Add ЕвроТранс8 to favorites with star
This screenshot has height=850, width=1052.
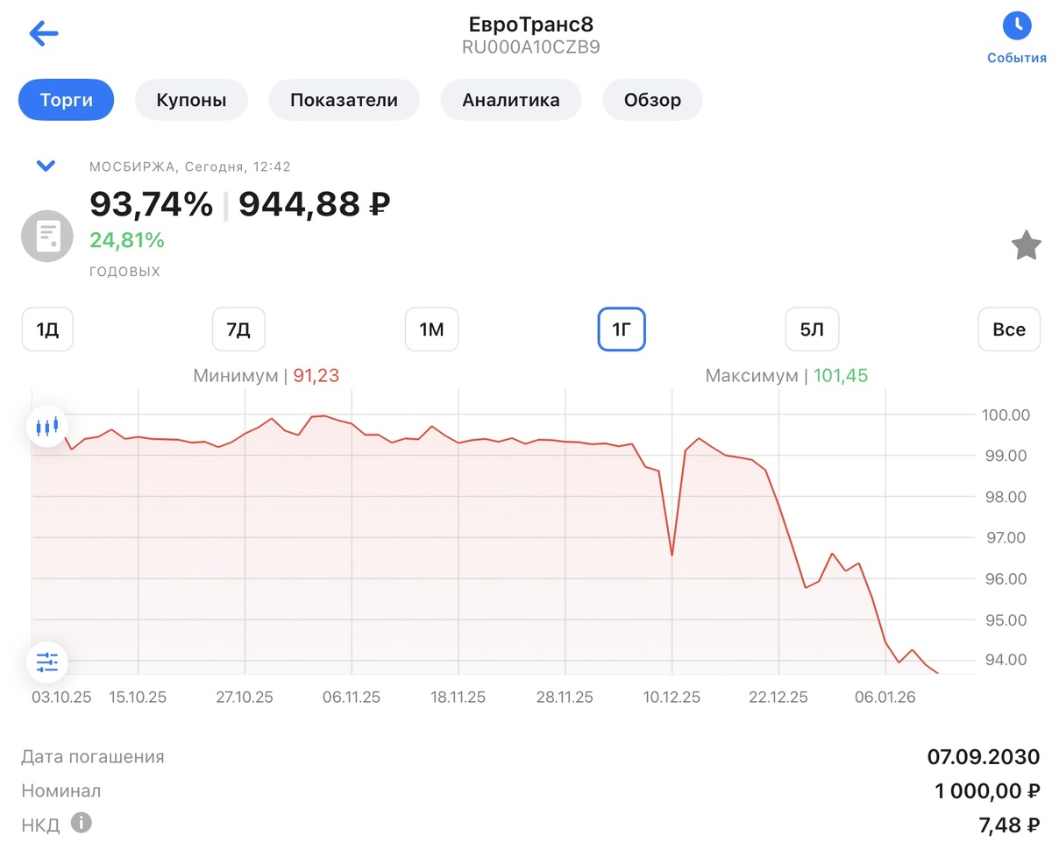click(x=1027, y=245)
